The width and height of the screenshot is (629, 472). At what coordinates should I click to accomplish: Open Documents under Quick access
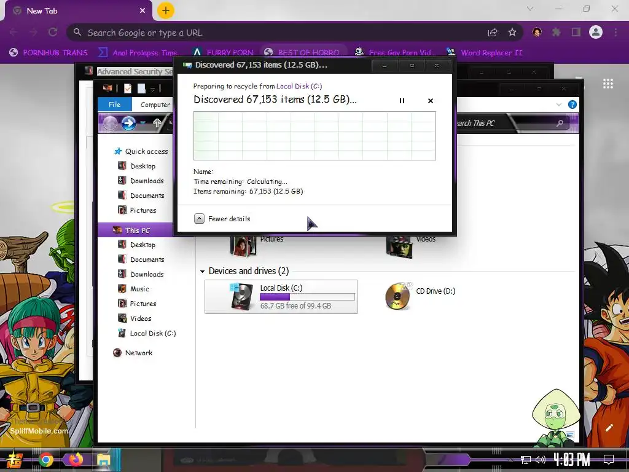point(141,195)
